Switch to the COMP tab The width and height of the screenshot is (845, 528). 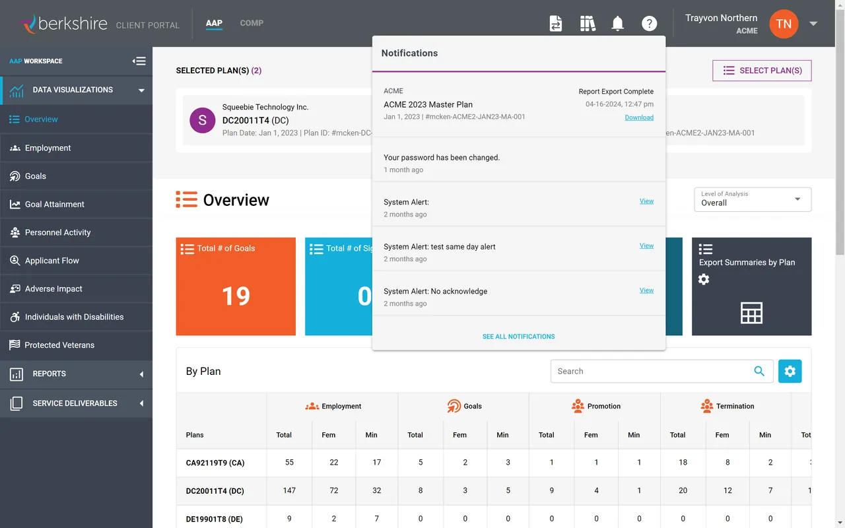coord(252,23)
